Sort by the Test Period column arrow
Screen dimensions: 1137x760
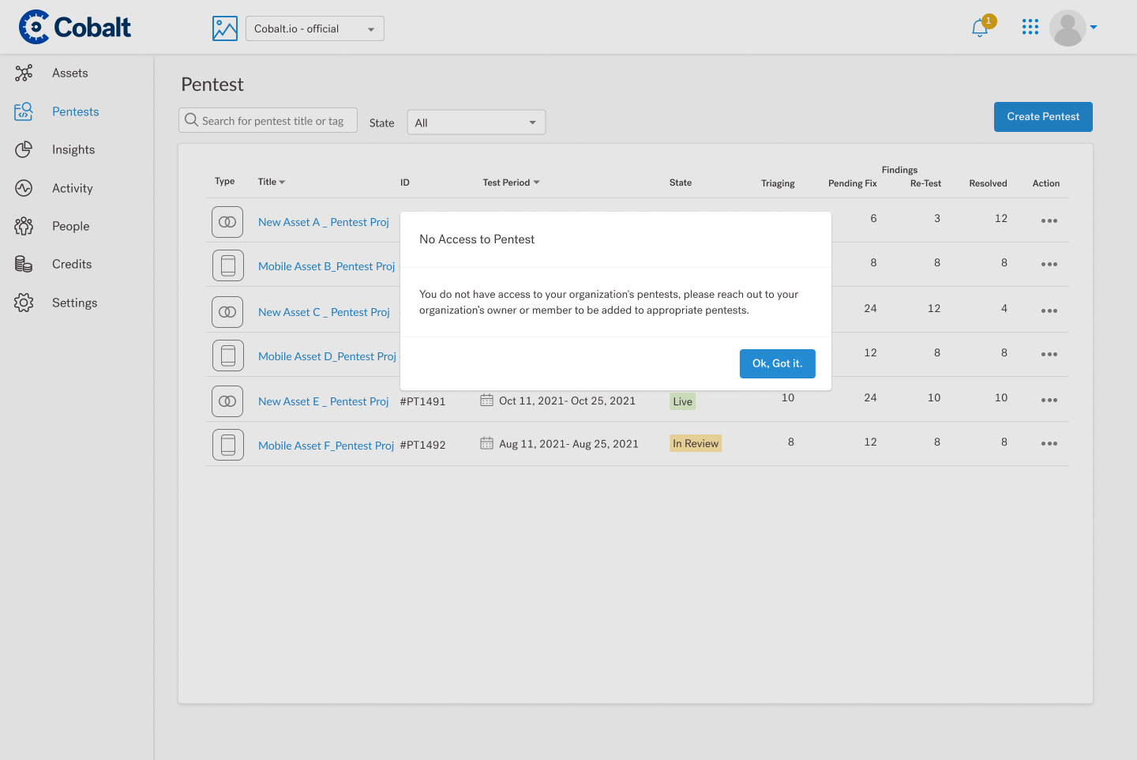point(536,182)
